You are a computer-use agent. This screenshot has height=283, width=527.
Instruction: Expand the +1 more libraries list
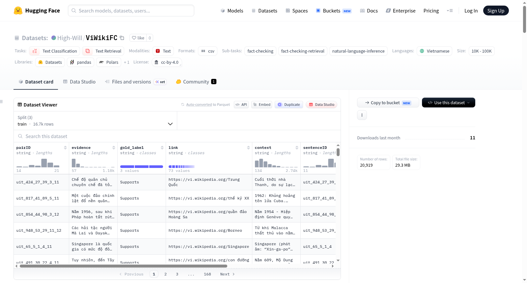click(x=126, y=62)
